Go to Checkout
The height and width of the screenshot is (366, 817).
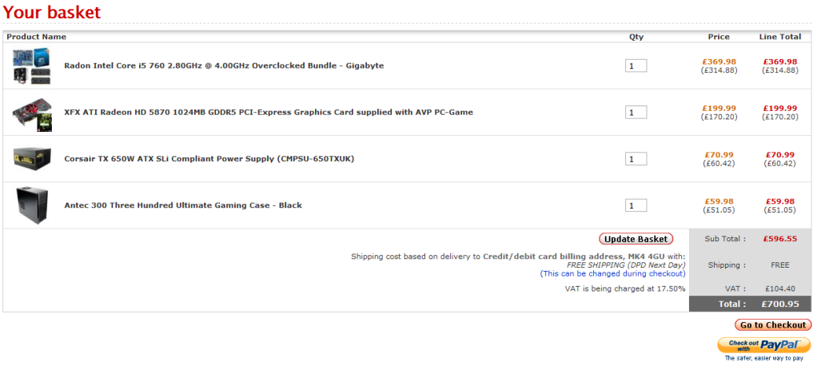773,325
